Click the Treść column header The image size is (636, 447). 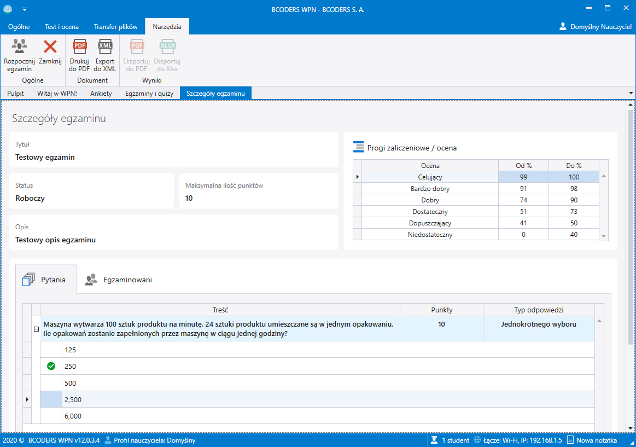(x=220, y=310)
